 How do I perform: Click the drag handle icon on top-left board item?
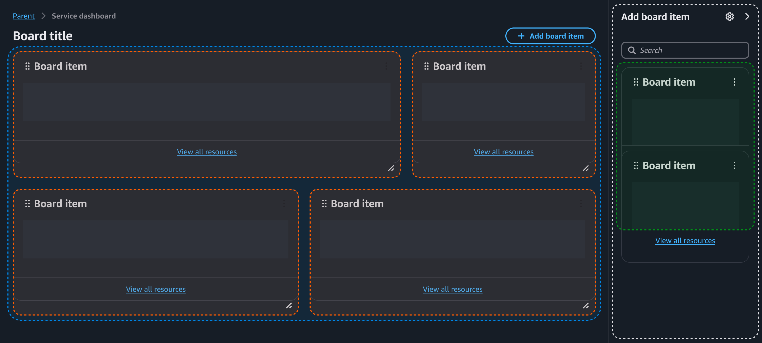pos(27,66)
